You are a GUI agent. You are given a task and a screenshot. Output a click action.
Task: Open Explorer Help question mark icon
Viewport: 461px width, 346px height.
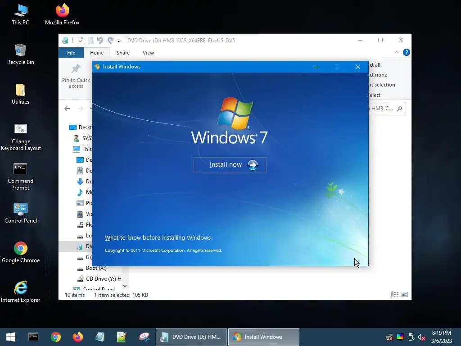tap(407, 52)
